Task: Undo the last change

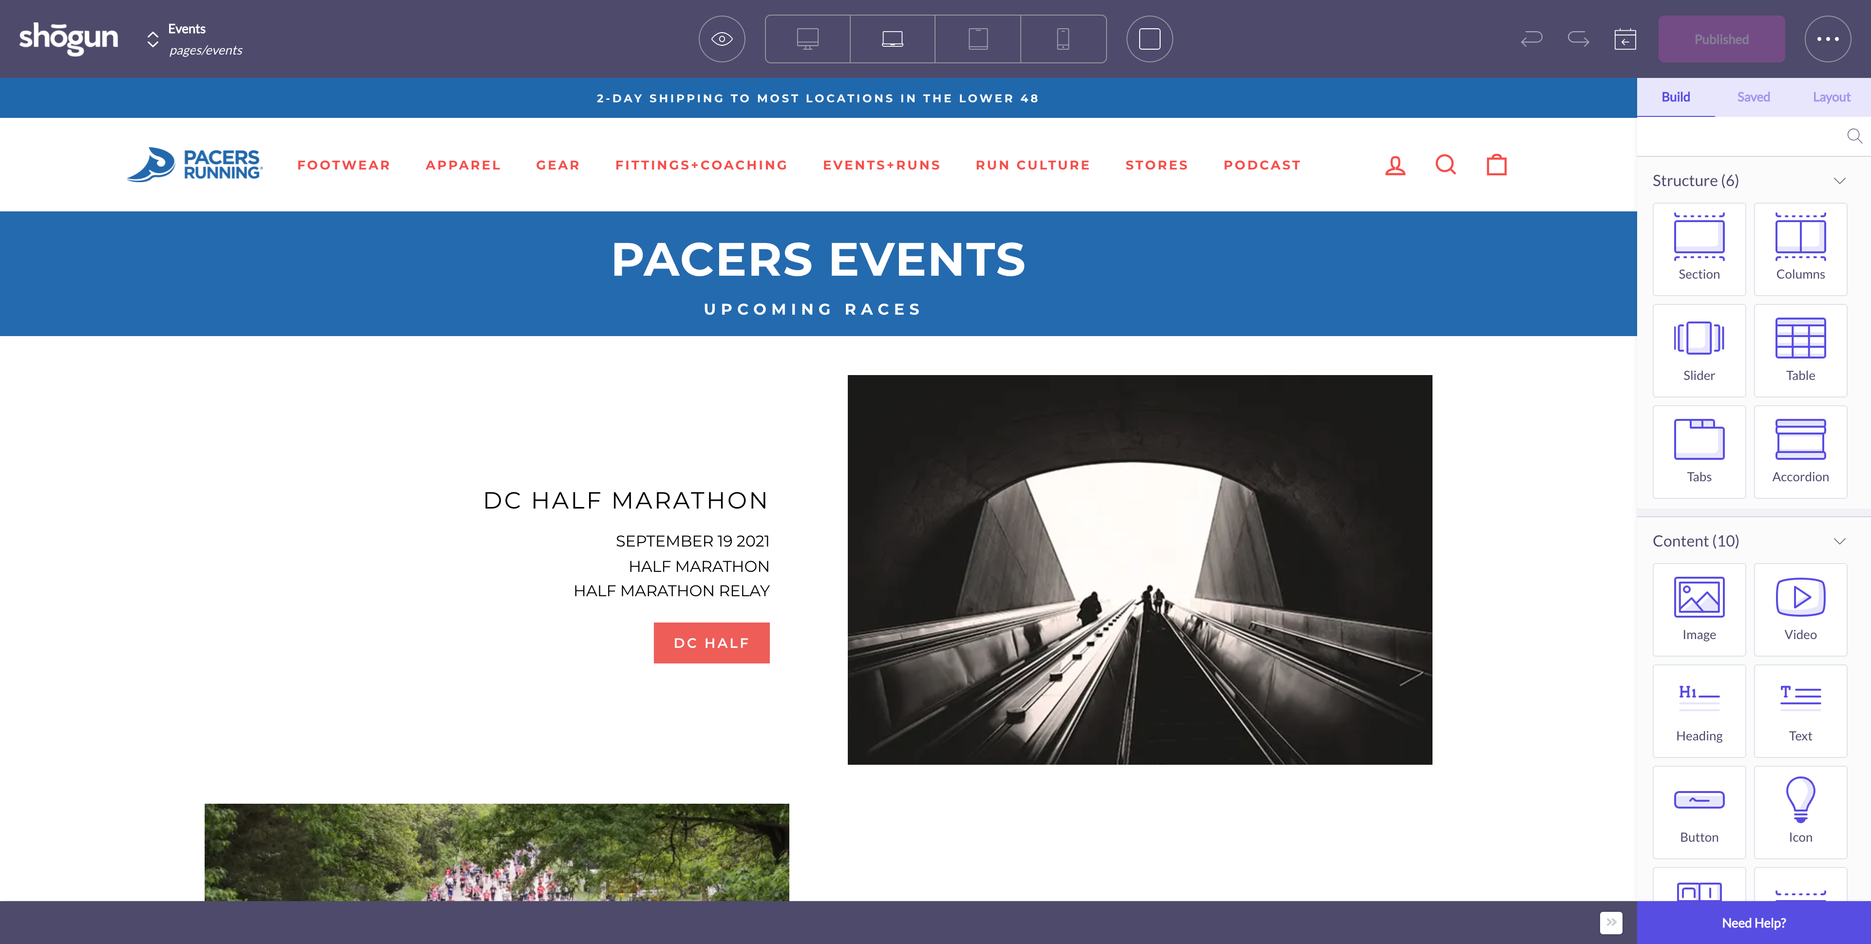Action: pyautogui.click(x=1532, y=39)
